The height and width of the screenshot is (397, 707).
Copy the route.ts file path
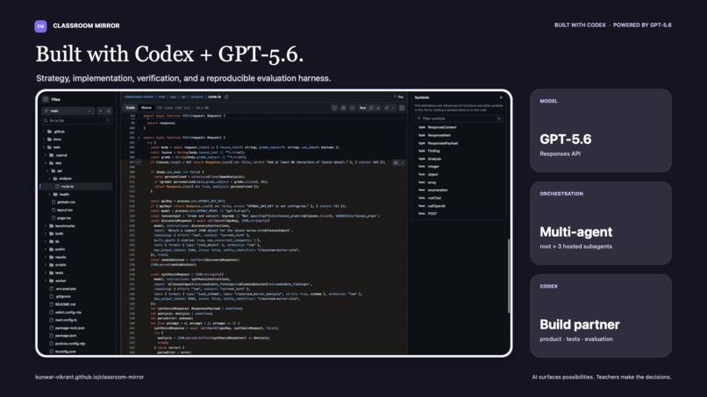click(x=226, y=97)
